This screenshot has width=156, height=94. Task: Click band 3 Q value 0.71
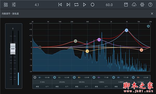[x=87, y=86]
